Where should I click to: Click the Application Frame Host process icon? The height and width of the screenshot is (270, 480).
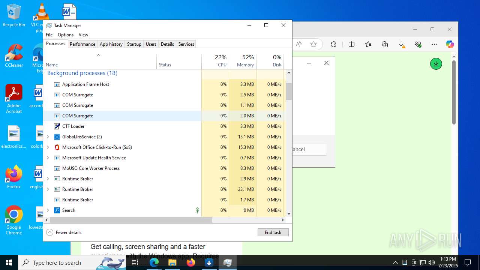coord(57,84)
